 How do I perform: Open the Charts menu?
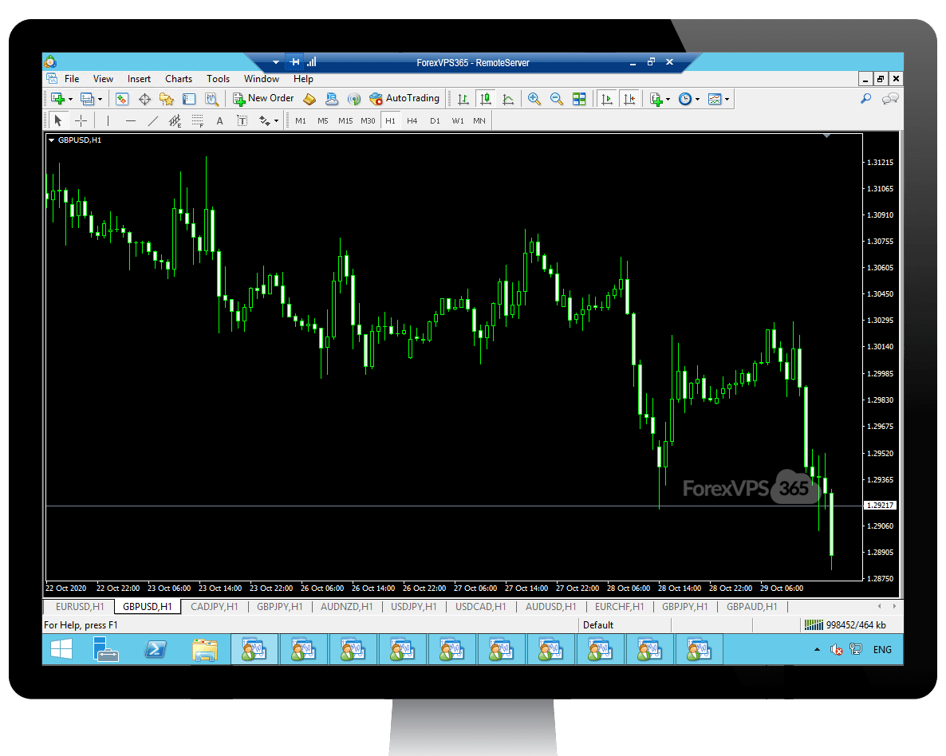coord(179,79)
